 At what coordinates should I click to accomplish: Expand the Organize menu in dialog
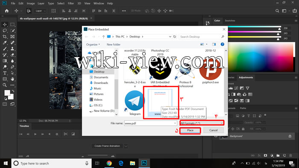pyautogui.click(x=93, y=44)
